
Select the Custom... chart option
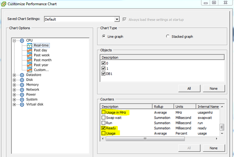click(x=41, y=70)
